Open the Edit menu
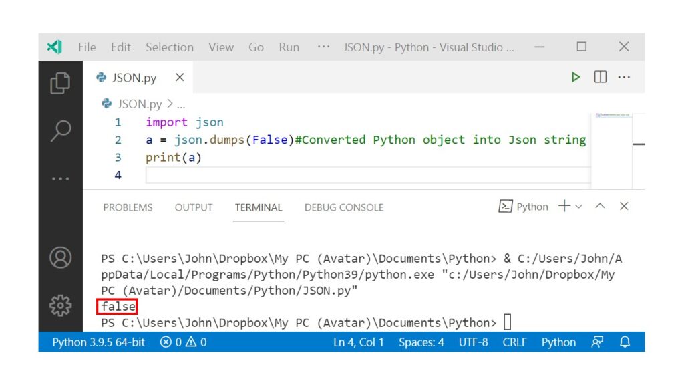Image resolution: width=684 pixels, height=385 pixels. [x=120, y=47]
